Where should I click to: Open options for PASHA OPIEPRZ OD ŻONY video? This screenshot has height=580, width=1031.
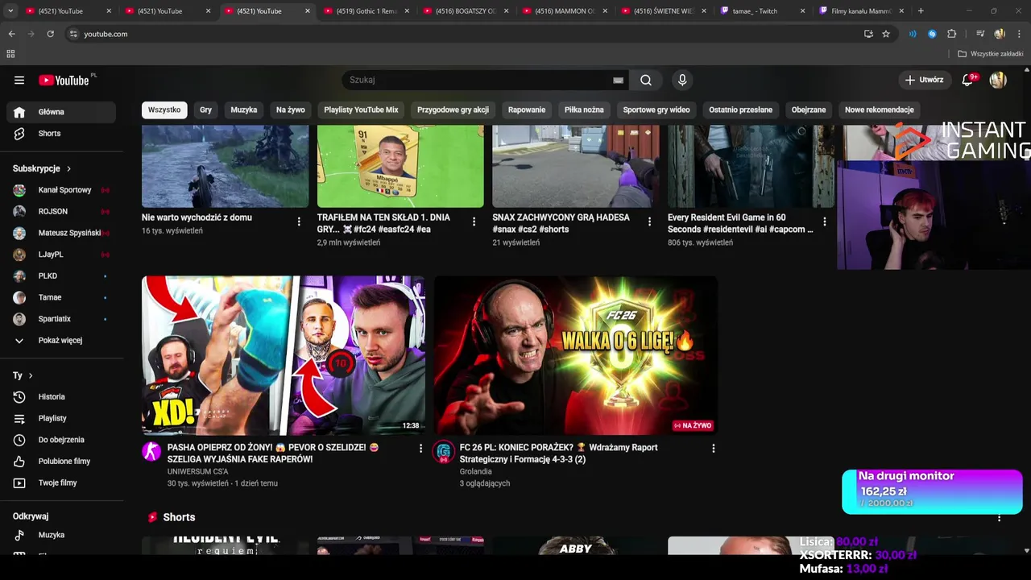[420, 449]
